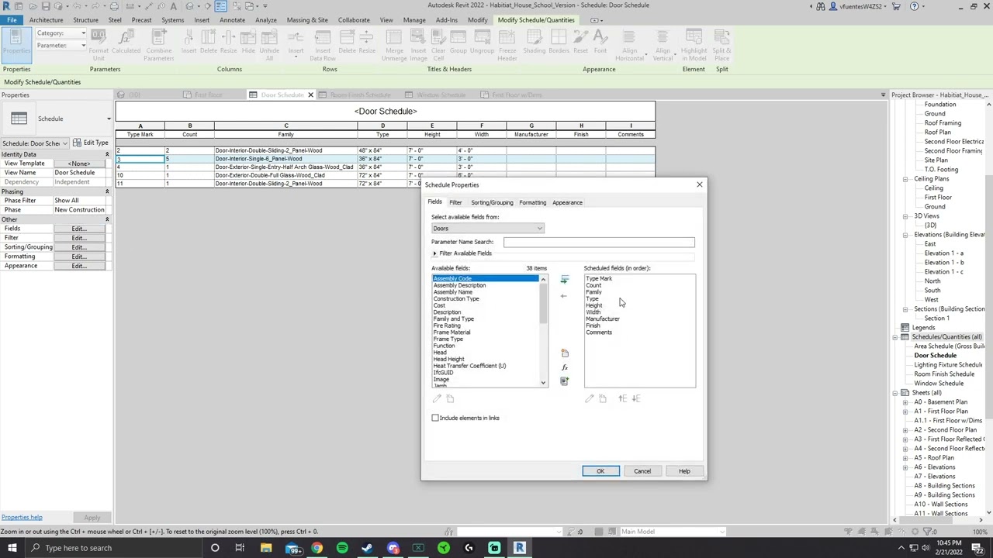Click Delete parameter icon under Available fields
The image size is (993, 558).
click(x=450, y=398)
